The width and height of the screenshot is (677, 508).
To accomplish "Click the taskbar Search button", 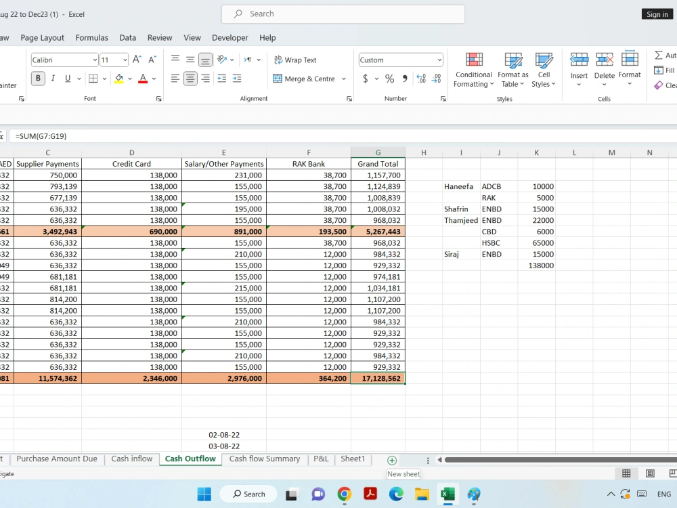I will [x=248, y=494].
